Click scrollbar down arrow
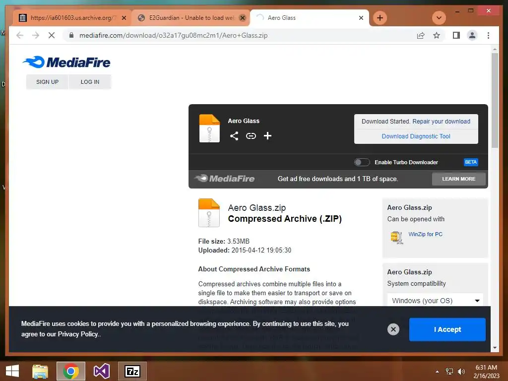This screenshot has width=508, height=381. tap(495, 348)
